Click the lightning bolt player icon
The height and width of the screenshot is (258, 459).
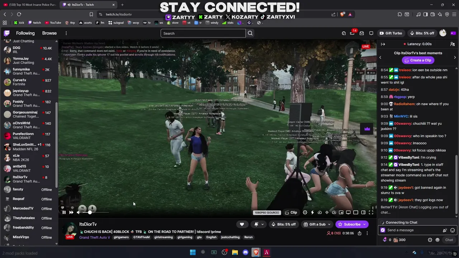[x=312, y=212]
